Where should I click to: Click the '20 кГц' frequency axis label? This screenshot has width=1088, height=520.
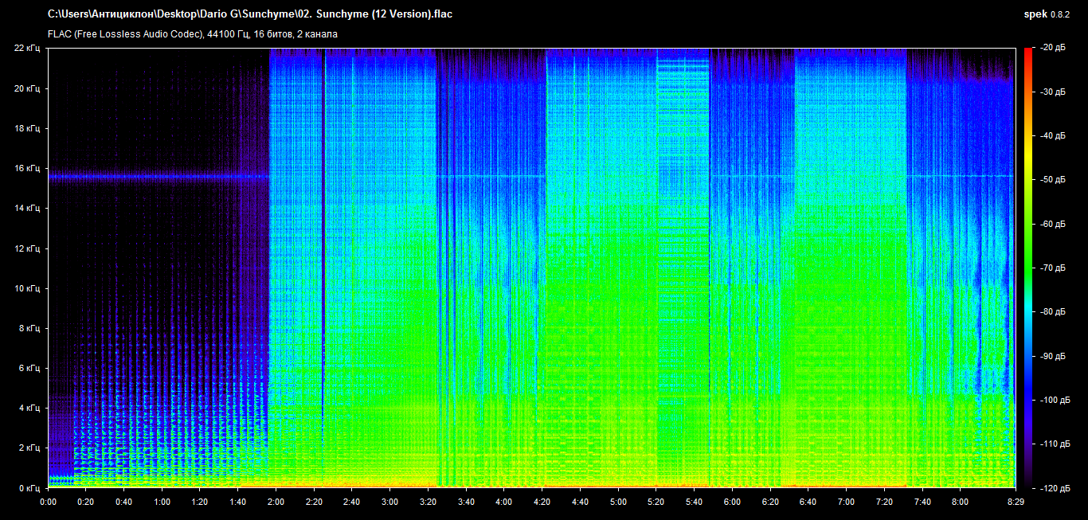(x=27, y=88)
